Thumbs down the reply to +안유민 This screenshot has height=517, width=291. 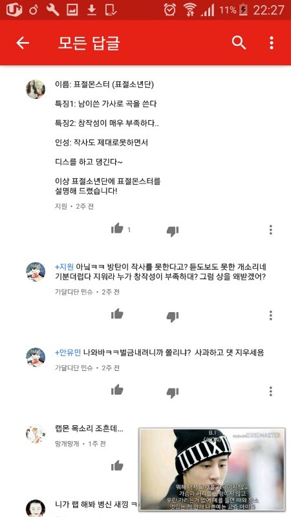[173, 393]
